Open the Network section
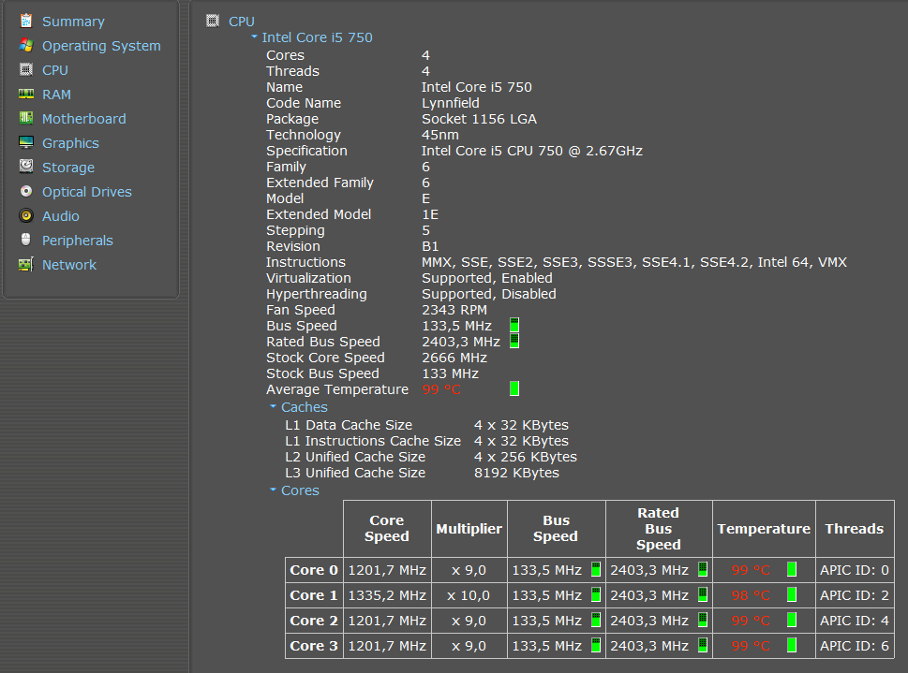 click(x=69, y=265)
